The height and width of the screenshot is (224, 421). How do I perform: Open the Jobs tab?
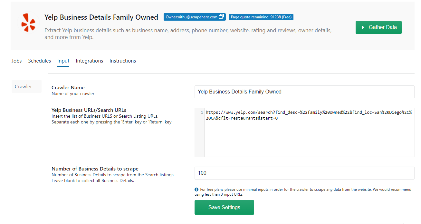click(x=16, y=61)
